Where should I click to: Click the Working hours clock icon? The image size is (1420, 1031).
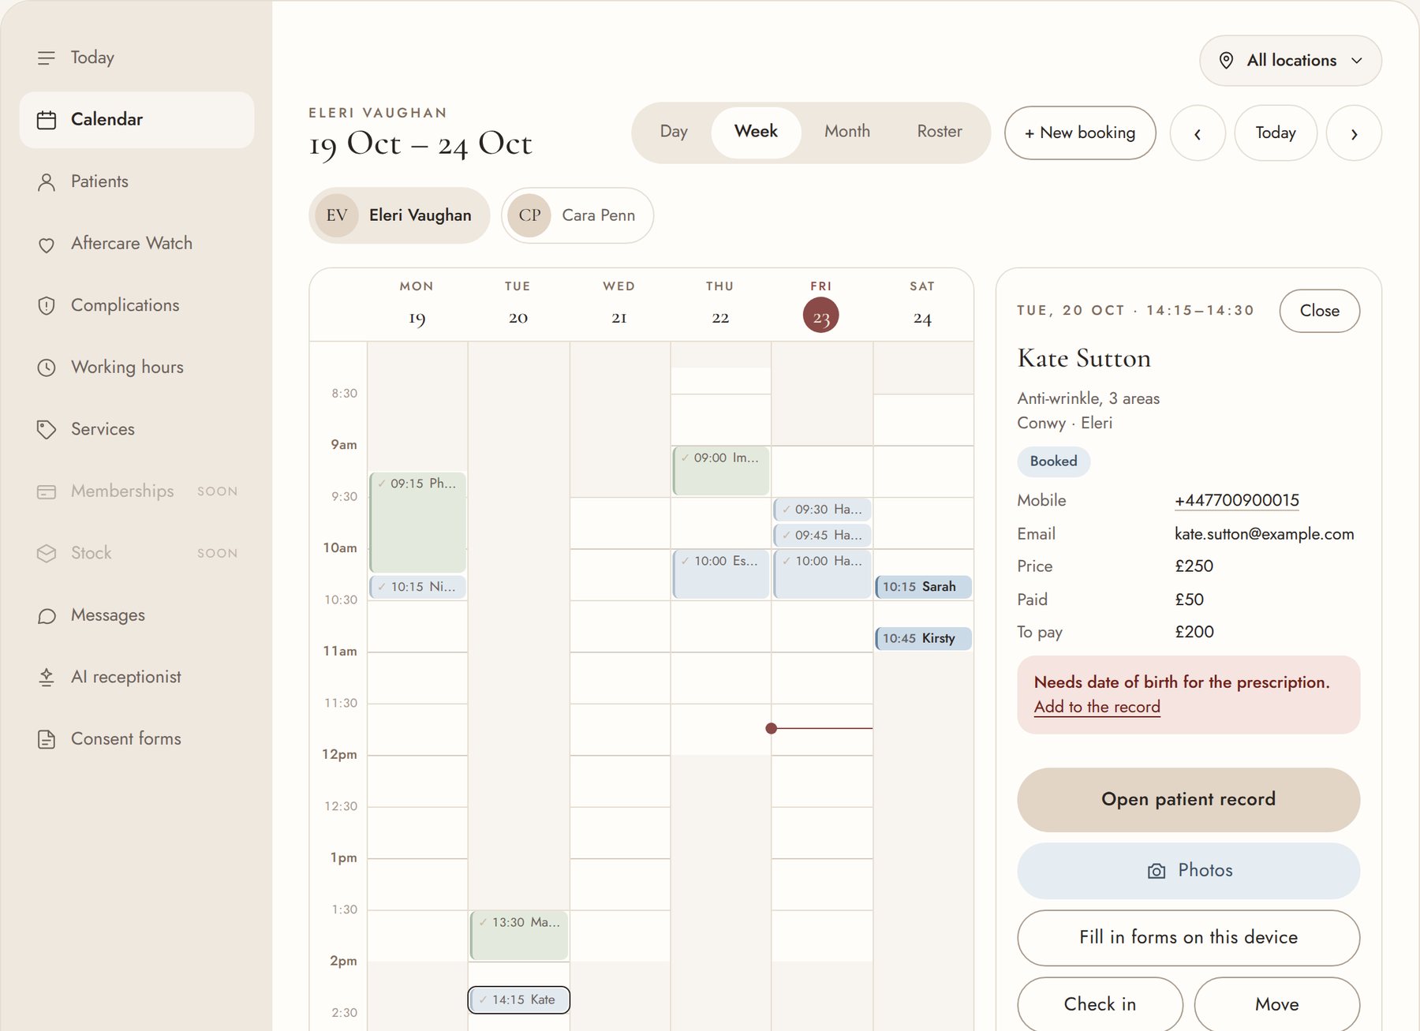pos(47,368)
